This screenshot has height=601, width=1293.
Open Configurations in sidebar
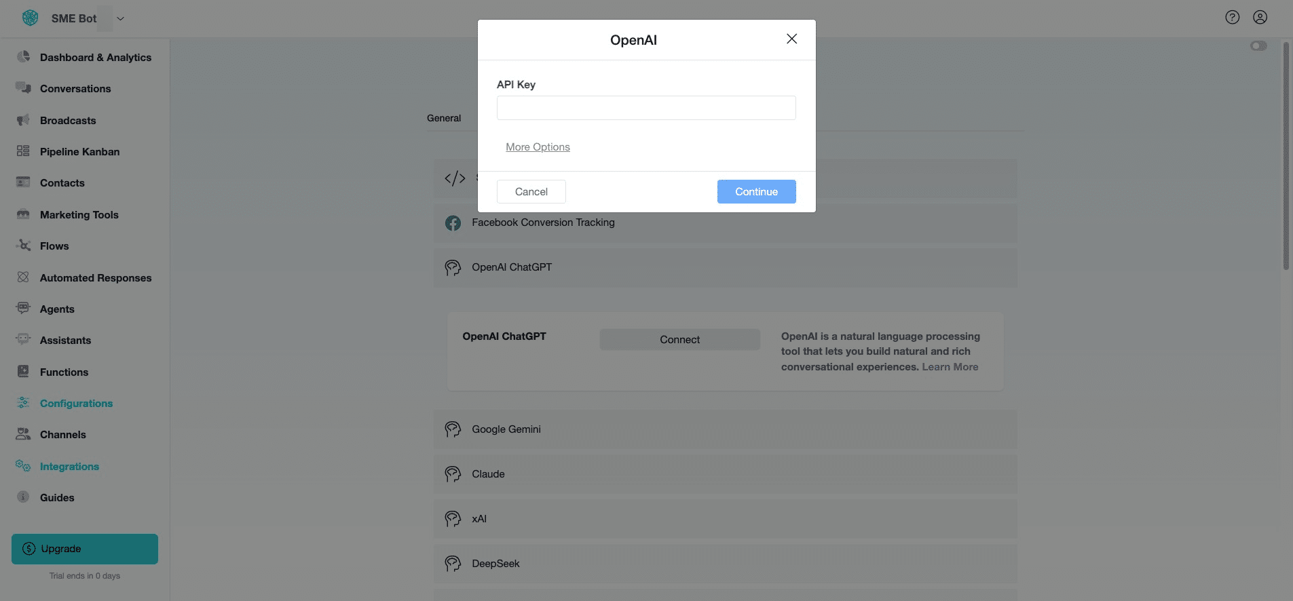pyautogui.click(x=76, y=404)
